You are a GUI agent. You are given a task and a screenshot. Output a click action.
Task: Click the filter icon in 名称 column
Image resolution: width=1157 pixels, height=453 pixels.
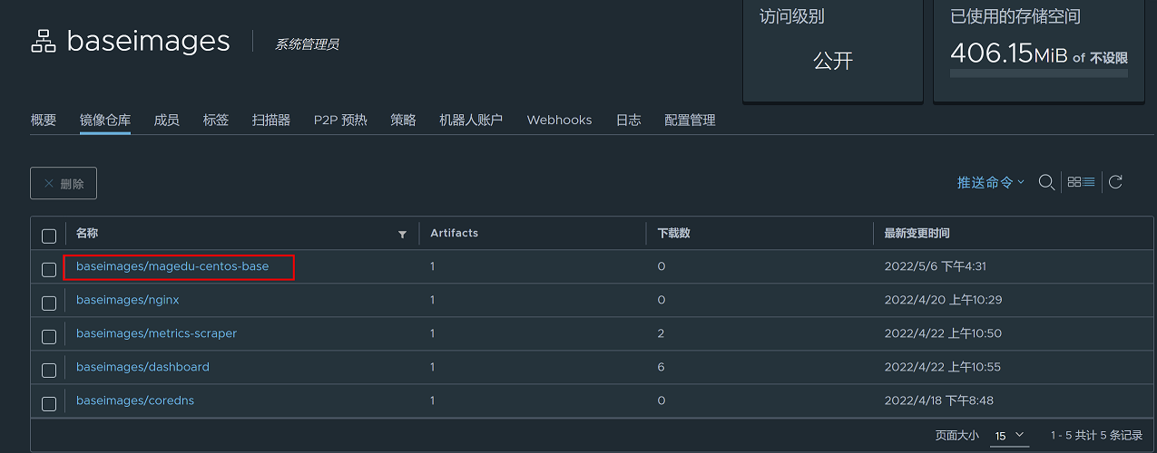pyautogui.click(x=402, y=235)
